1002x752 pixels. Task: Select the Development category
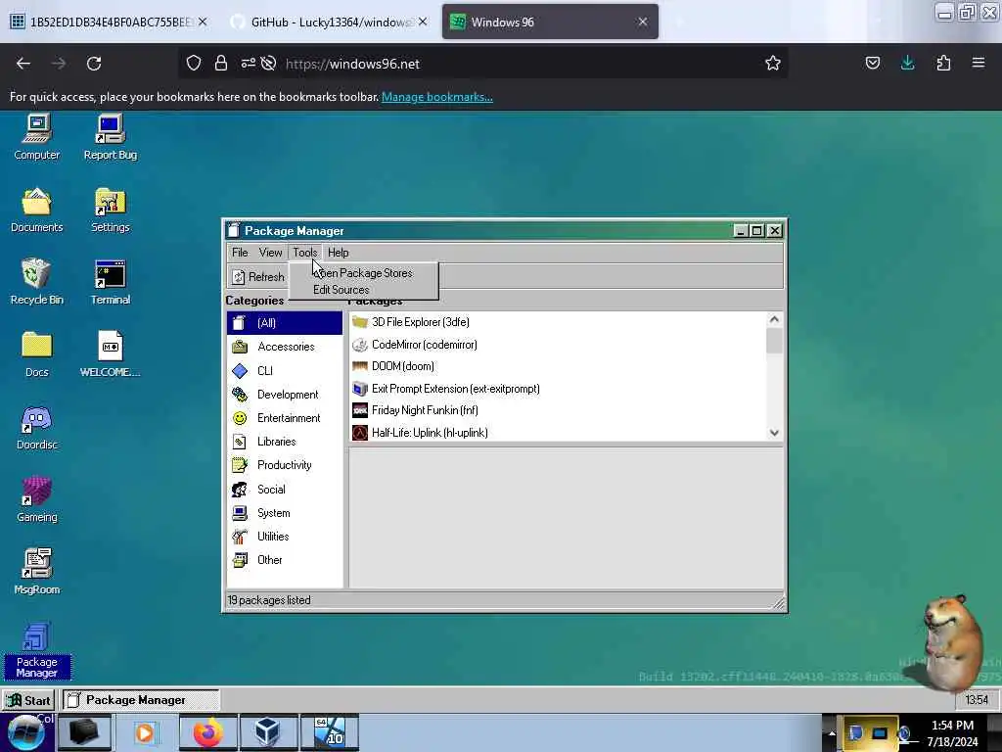pos(285,395)
